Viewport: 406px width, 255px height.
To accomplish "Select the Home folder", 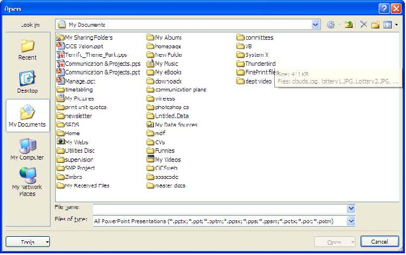I will [x=68, y=133].
